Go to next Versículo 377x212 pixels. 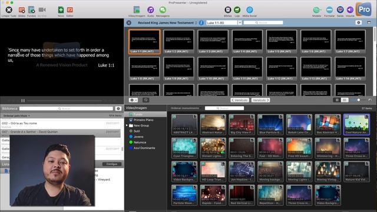[x=260, y=100]
